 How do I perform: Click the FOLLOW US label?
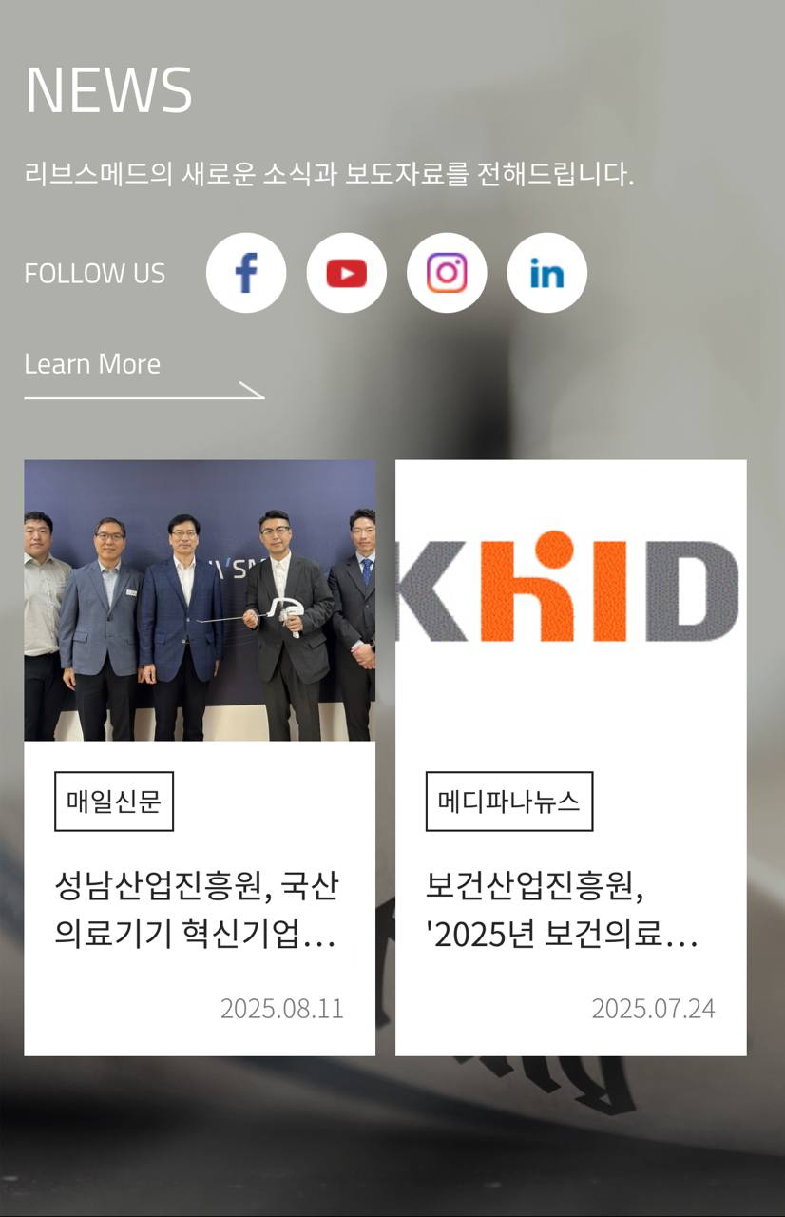tap(95, 274)
